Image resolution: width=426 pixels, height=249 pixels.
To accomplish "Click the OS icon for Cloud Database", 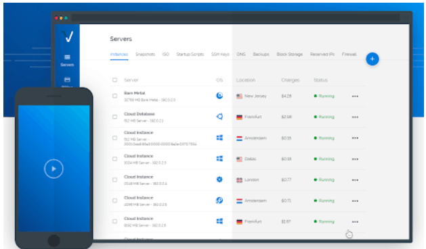I will pos(219,116).
